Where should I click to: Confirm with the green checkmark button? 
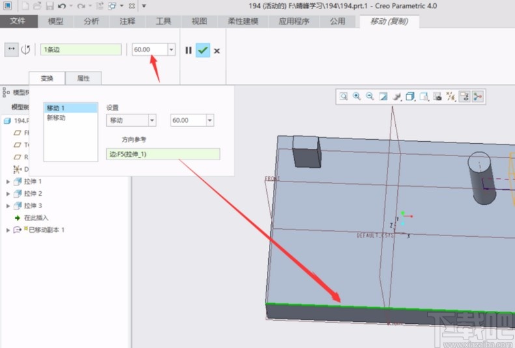tap(202, 50)
